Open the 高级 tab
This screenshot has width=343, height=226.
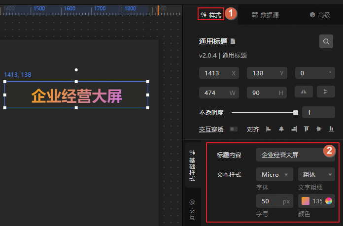320,15
